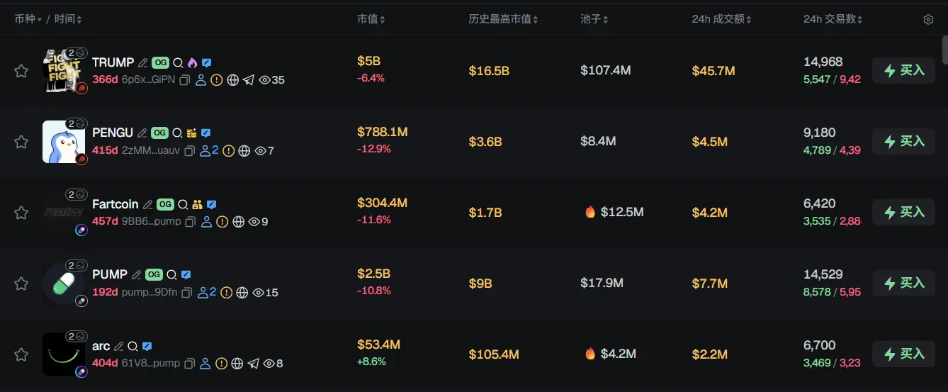The height and width of the screenshot is (392, 948).
Task: Sort the table by 市值 column
Action: pyautogui.click(x=371, y=19)
